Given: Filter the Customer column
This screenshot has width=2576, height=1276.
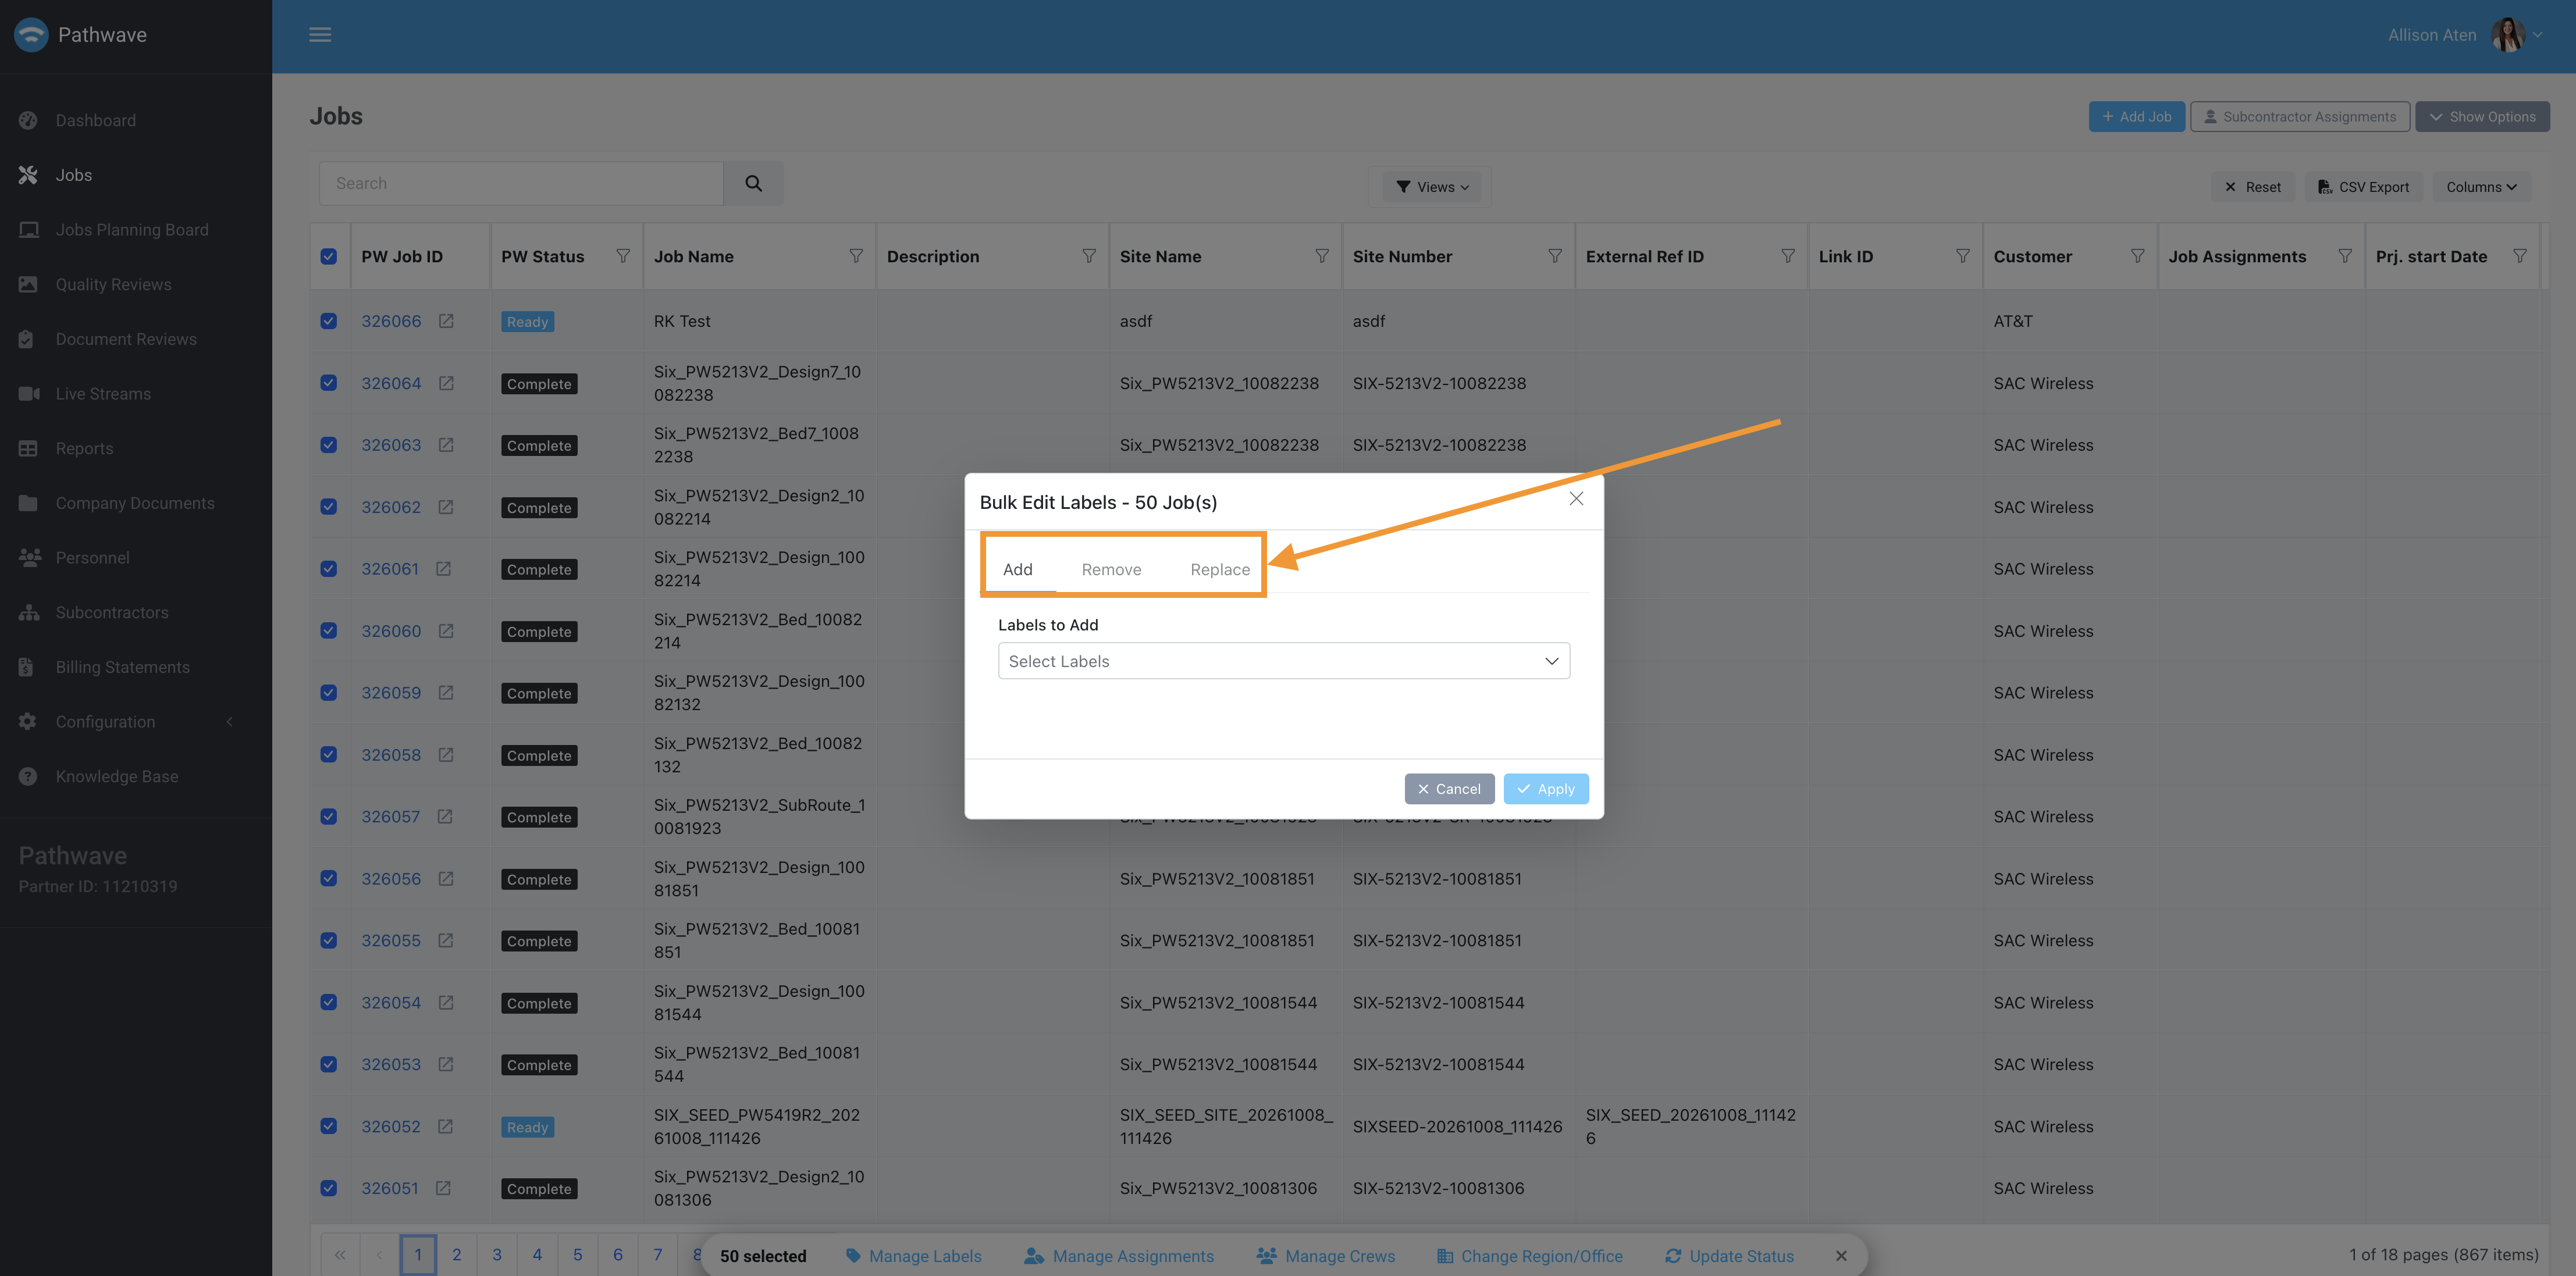Looking at the screenshot, I should [2137, 256].
